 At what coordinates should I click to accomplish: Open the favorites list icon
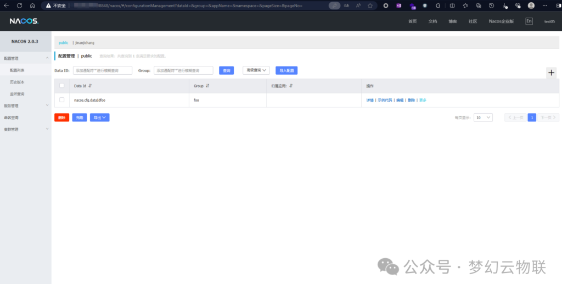(465, 5)
